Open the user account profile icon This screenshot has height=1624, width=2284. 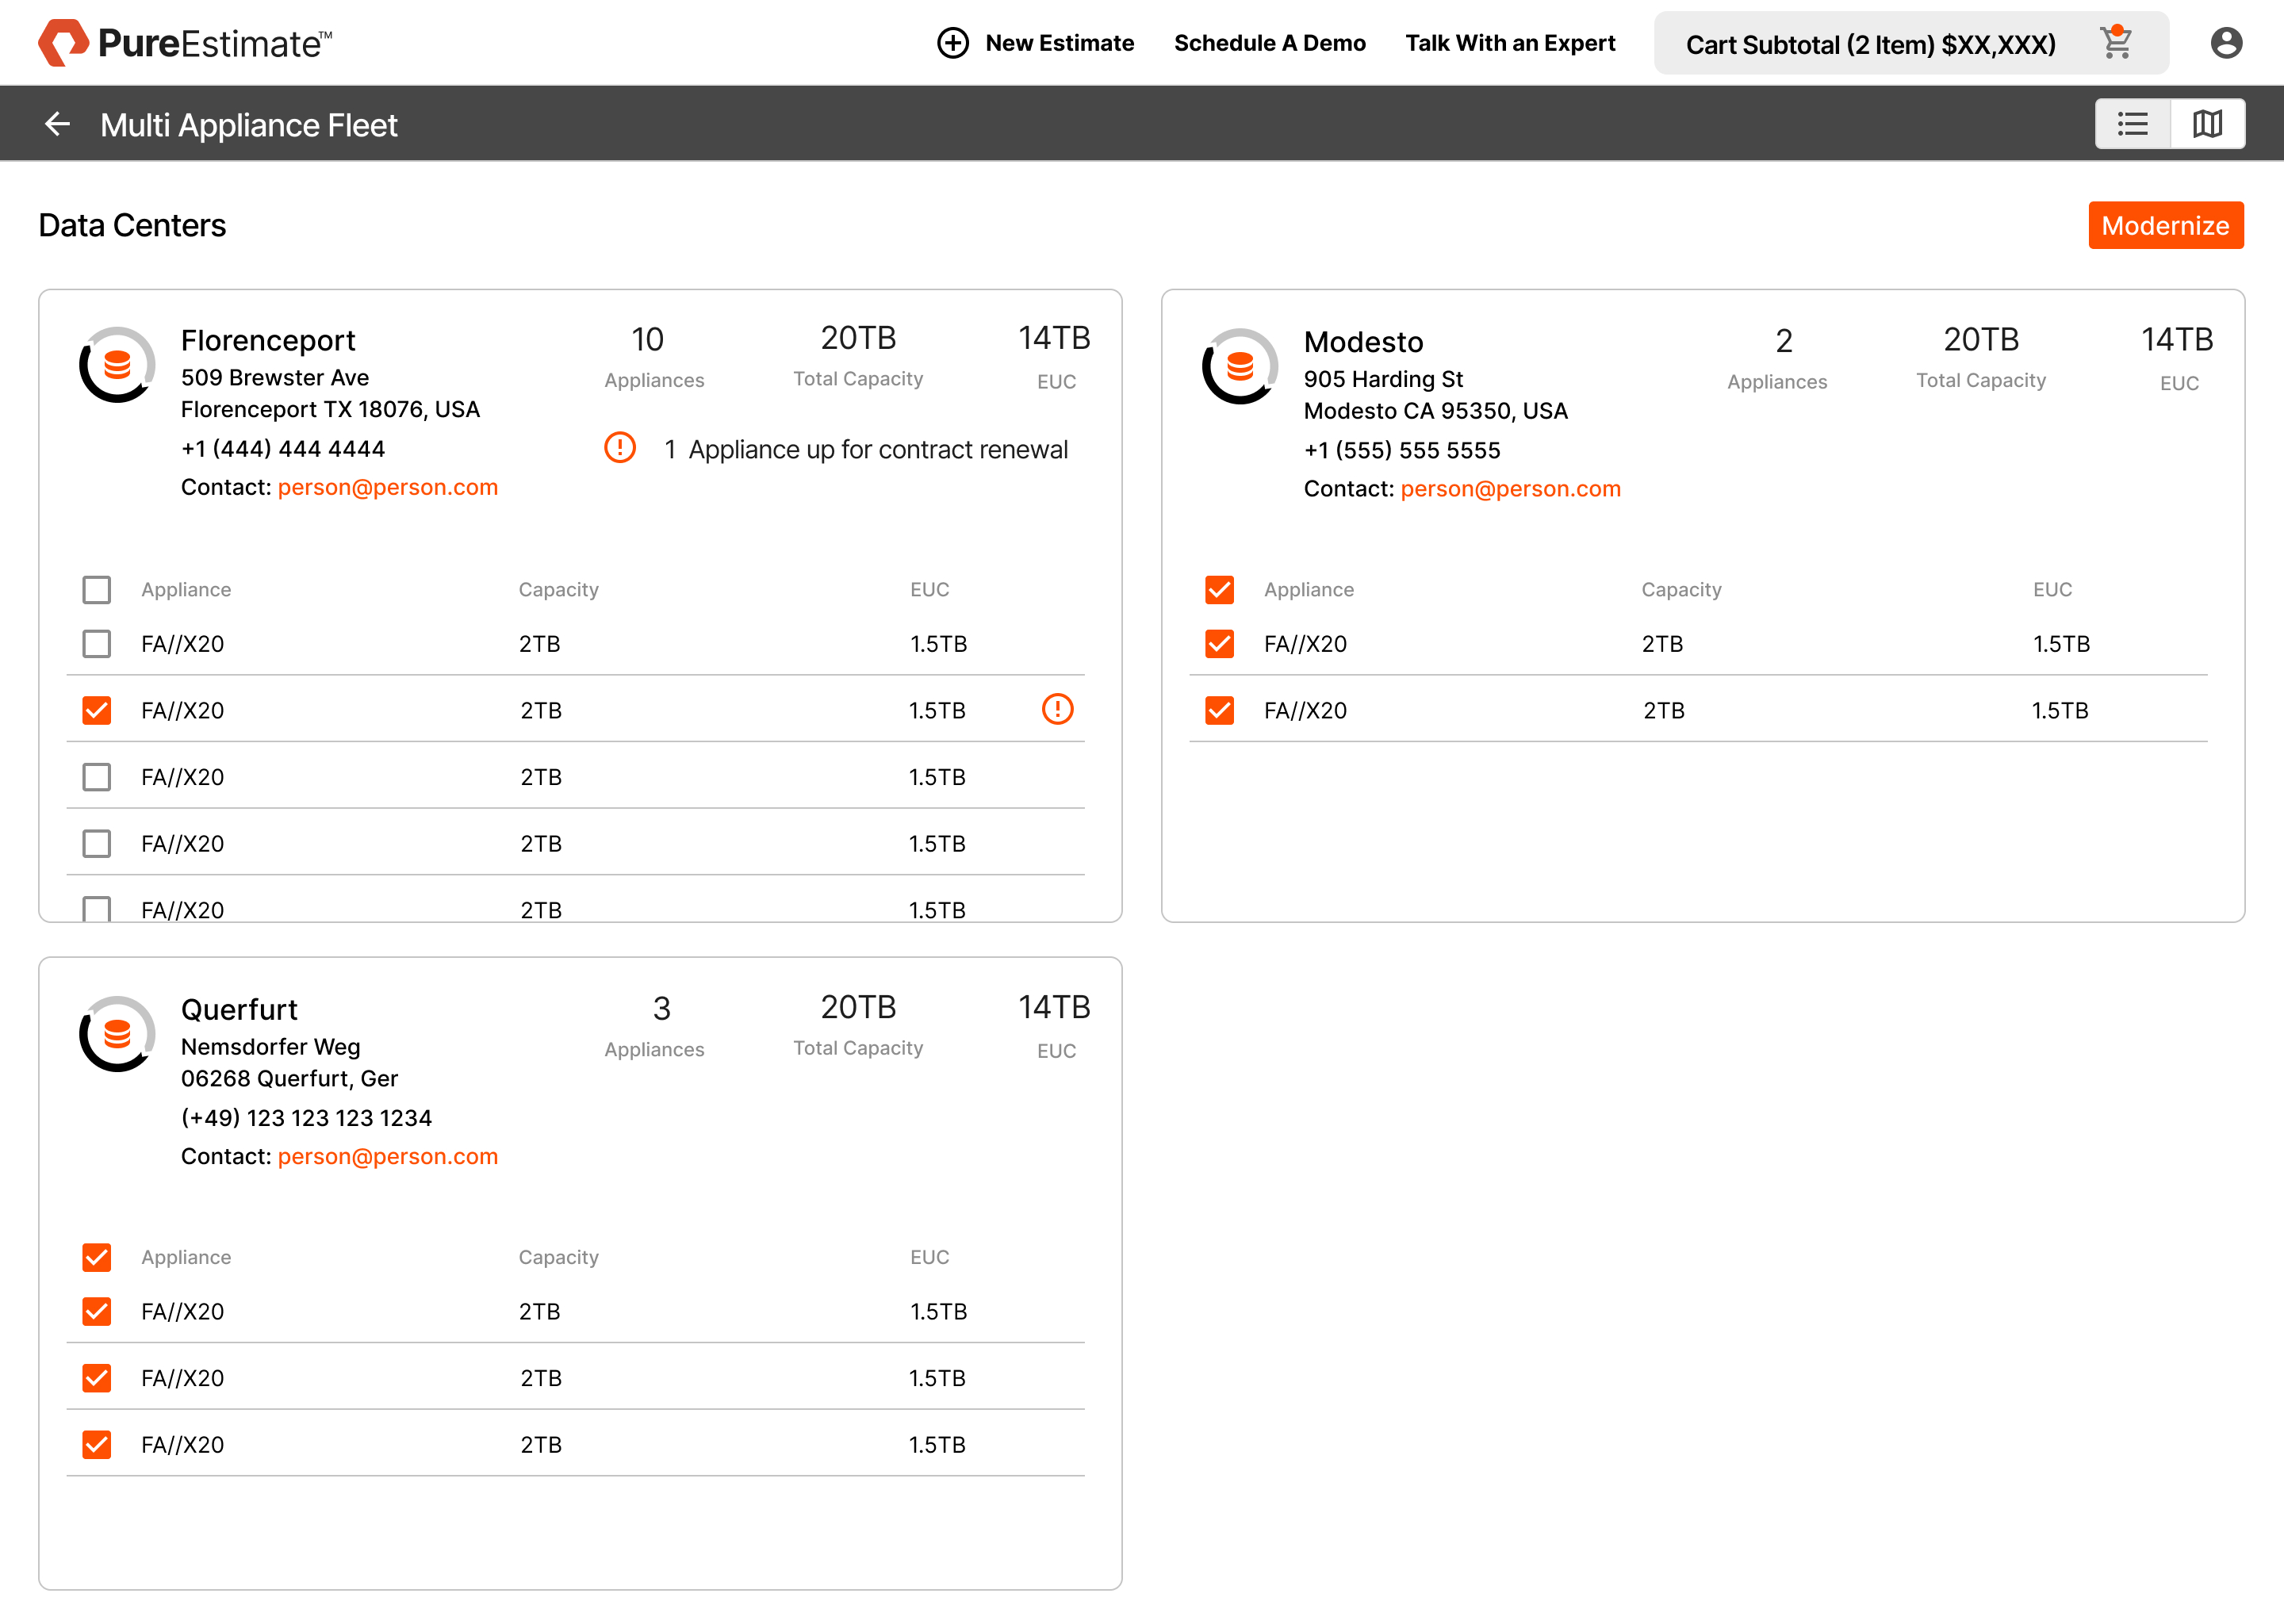coord(2226,43)
